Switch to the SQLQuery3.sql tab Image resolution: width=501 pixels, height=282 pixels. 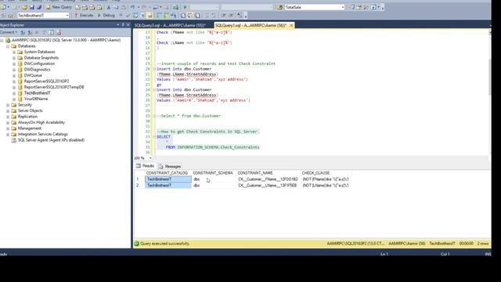point(170,25)
